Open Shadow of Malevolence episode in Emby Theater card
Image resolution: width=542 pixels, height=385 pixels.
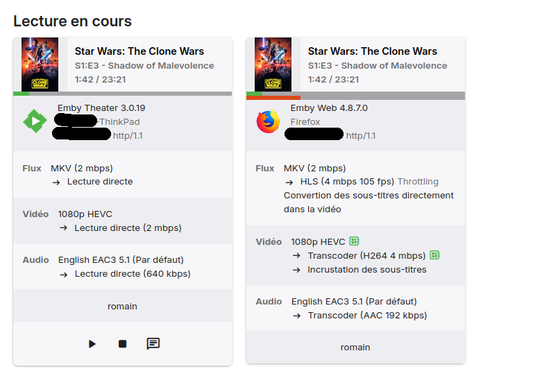coord(144,66)
